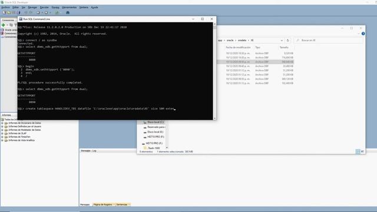This screenshot has height=212, width=377.
Task: Open the Navegar menu
Action: 32,8
